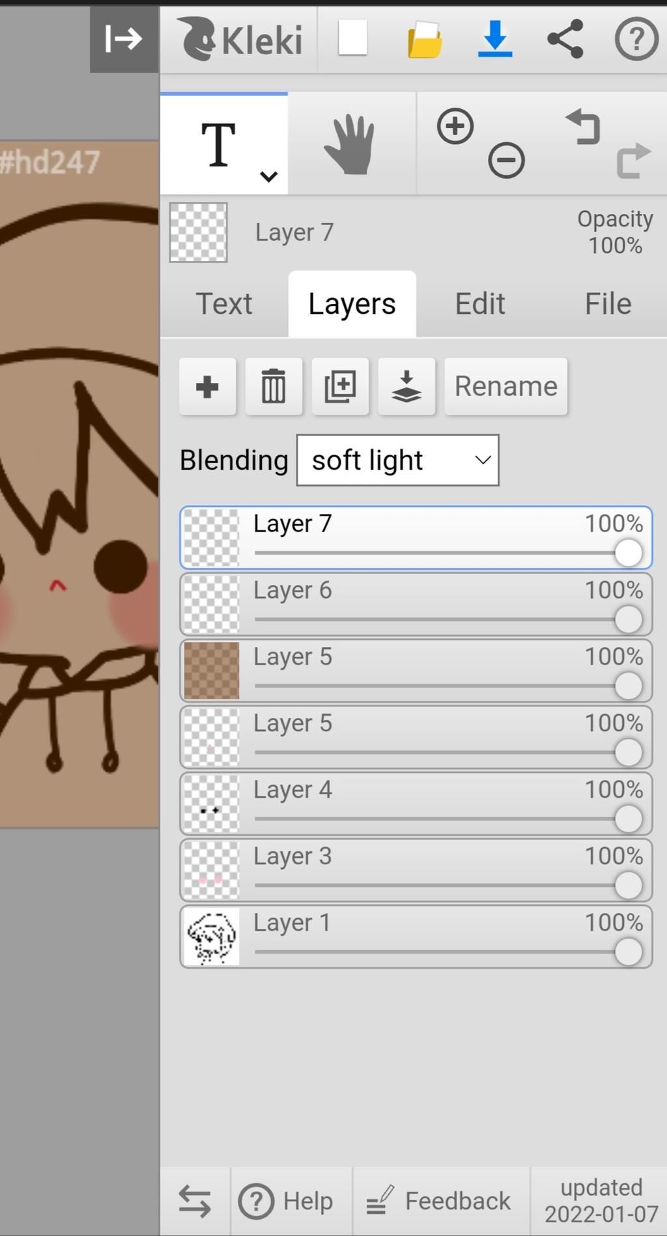Merge layer down
The width and height of the screenshot is (667, 1236).
[x=406, y=386]
